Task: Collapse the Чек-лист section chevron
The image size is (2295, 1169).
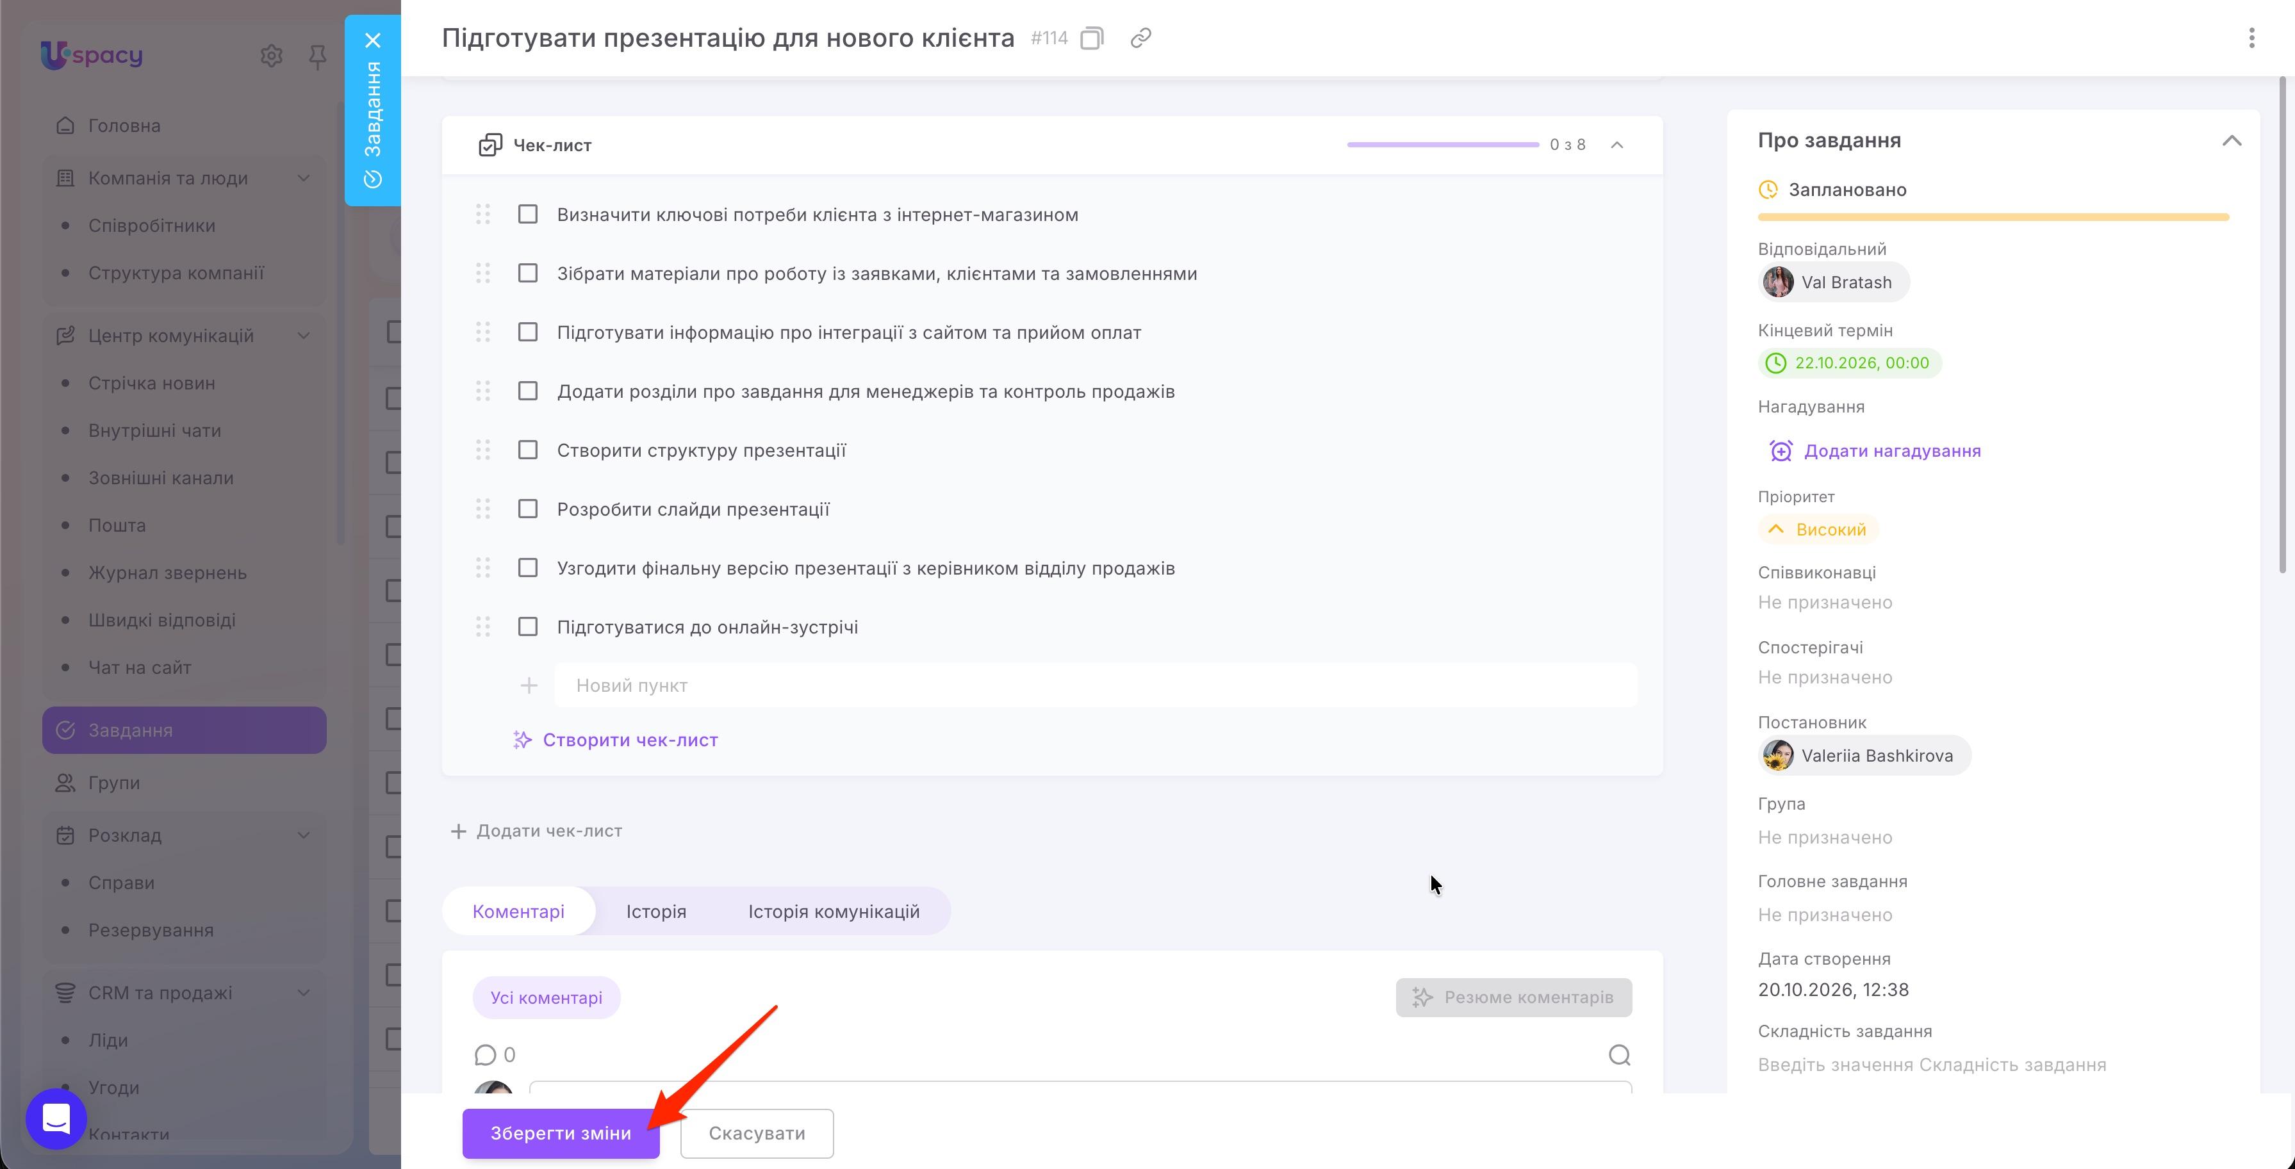Action: click(1617, 145)
